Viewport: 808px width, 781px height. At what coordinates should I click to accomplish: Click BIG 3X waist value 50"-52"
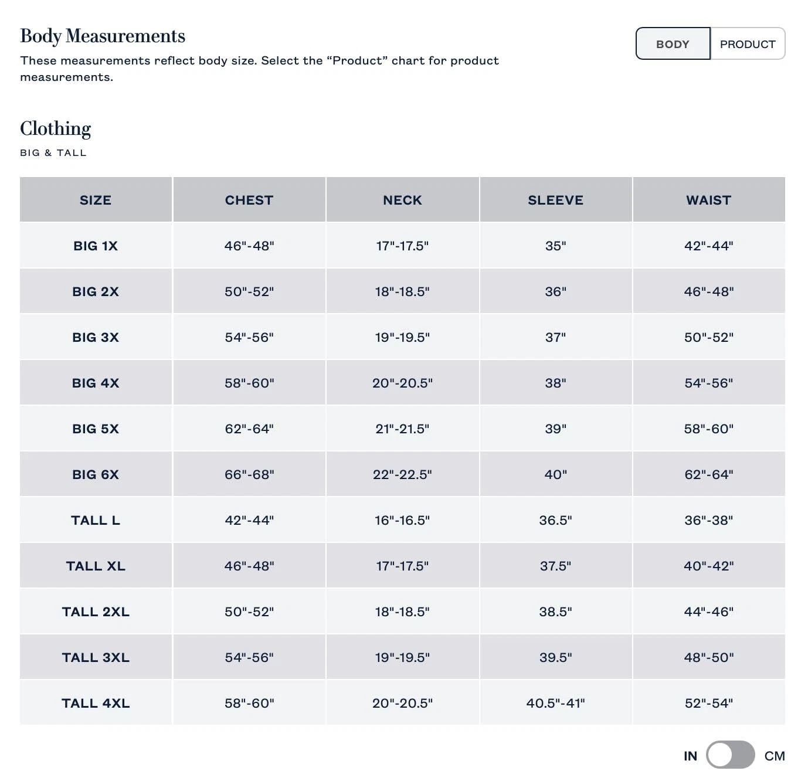pyautogui.click(x=709, y=337)
